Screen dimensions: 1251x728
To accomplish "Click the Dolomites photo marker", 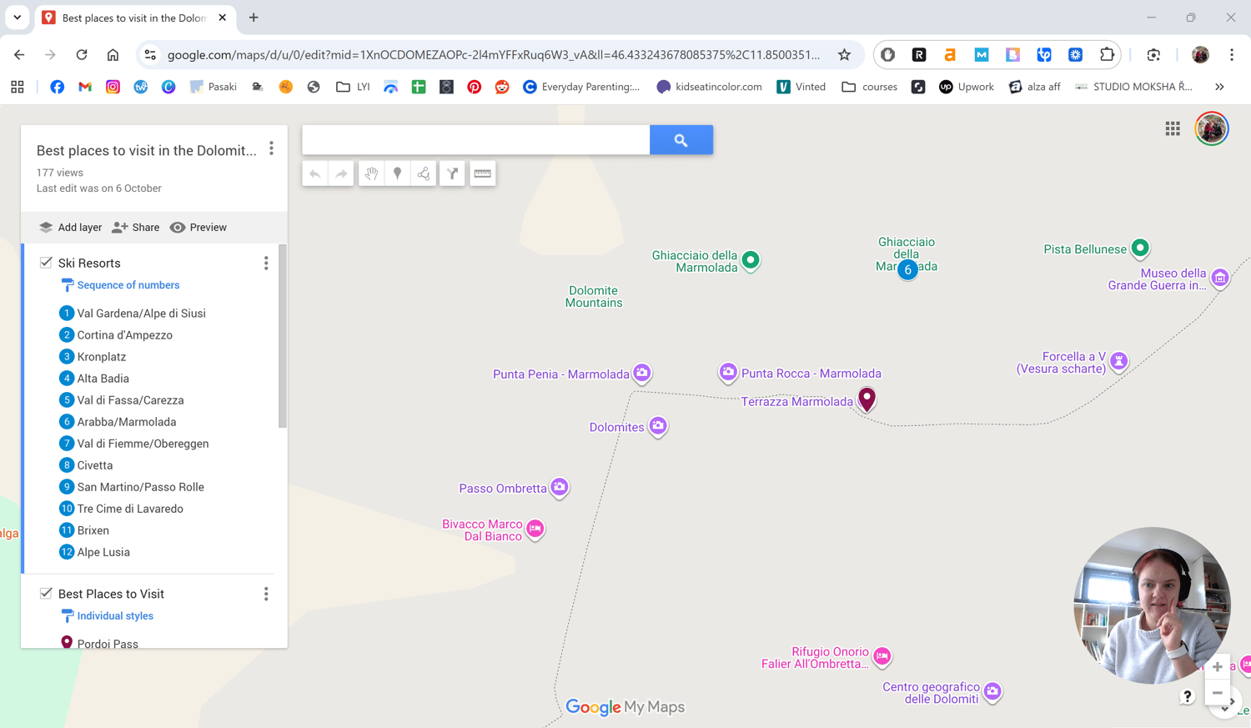I will click(658, 427).
